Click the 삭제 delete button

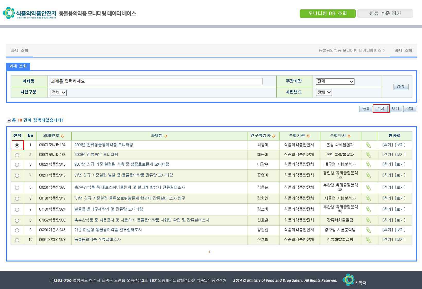click(x=410, y=109)
